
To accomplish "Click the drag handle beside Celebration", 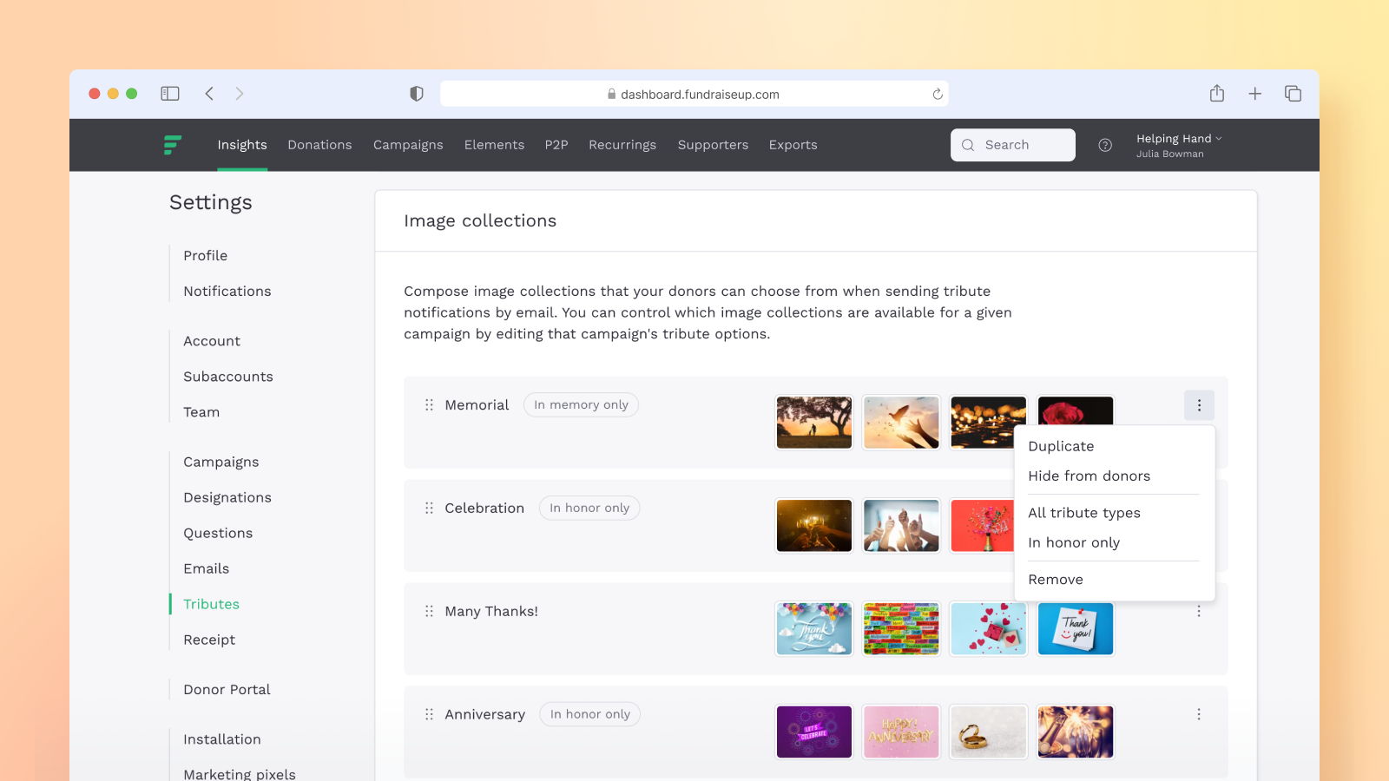I will (429, 509).
